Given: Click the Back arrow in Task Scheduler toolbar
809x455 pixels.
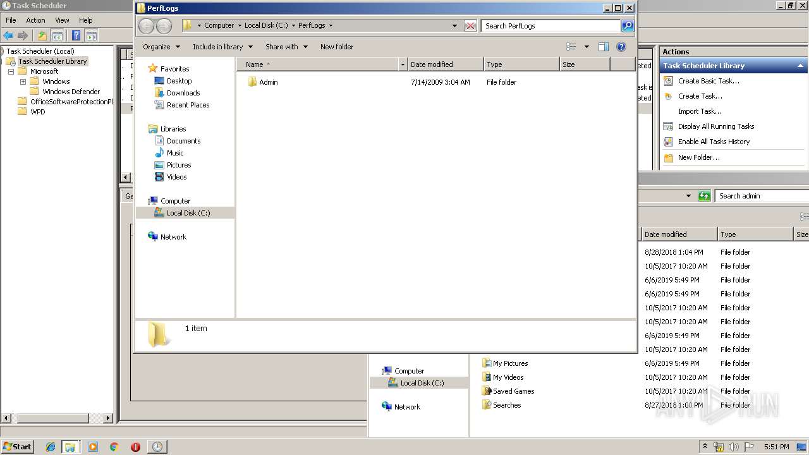Looking at the screenshot, I should point(8,36).
